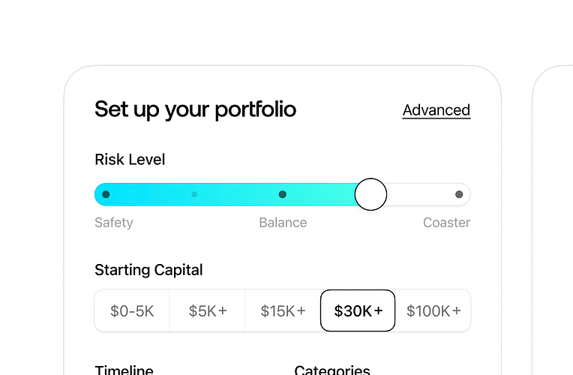The image size is (573, 375).
Task: Choose the $5K+ starting capital option
Action: pos(208,310)
